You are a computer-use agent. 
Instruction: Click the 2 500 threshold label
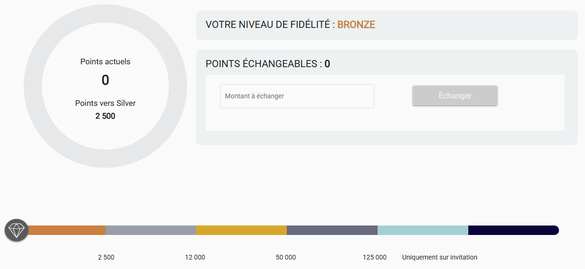(106, 258)
